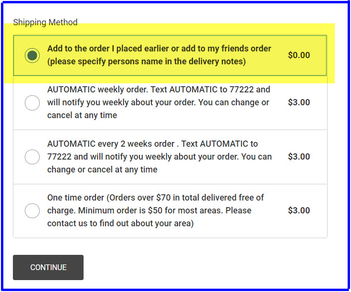Click the 77222 number in the every 2 weeks option
Viewport: 351px width, 292px height.
pyautogui.click(x=59, y=157)
